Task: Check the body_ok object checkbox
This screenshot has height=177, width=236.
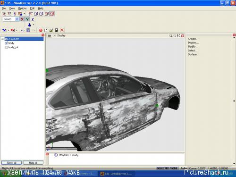Action: [7, 47]
